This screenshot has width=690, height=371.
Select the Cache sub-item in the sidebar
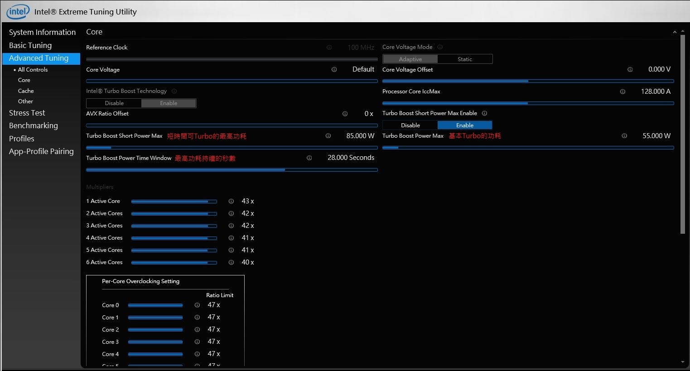(26, 91)
